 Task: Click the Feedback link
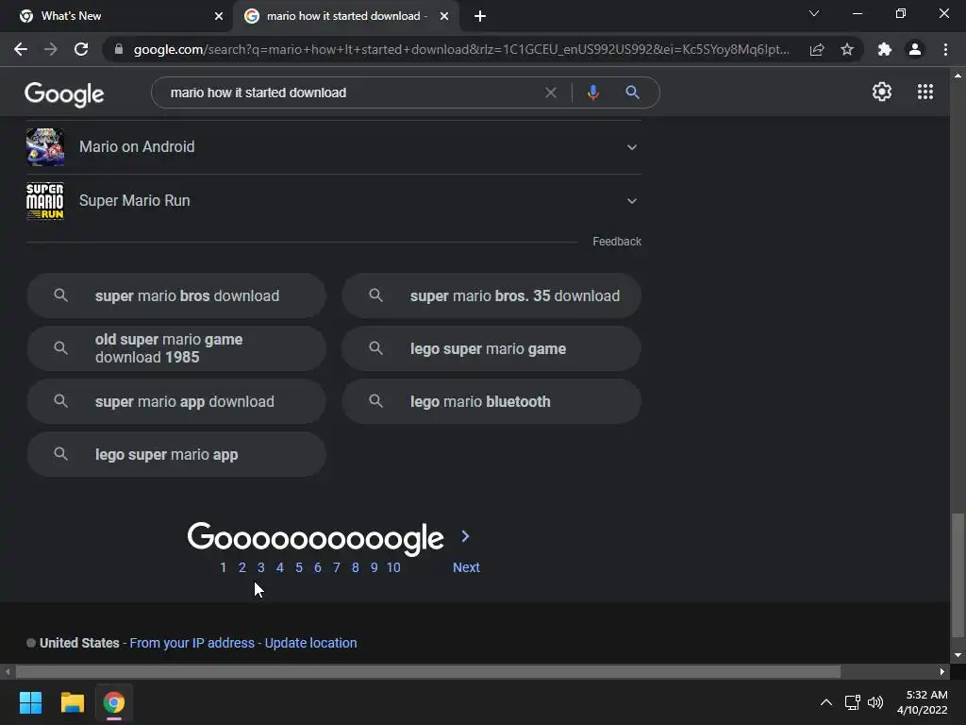coord(617,241)
